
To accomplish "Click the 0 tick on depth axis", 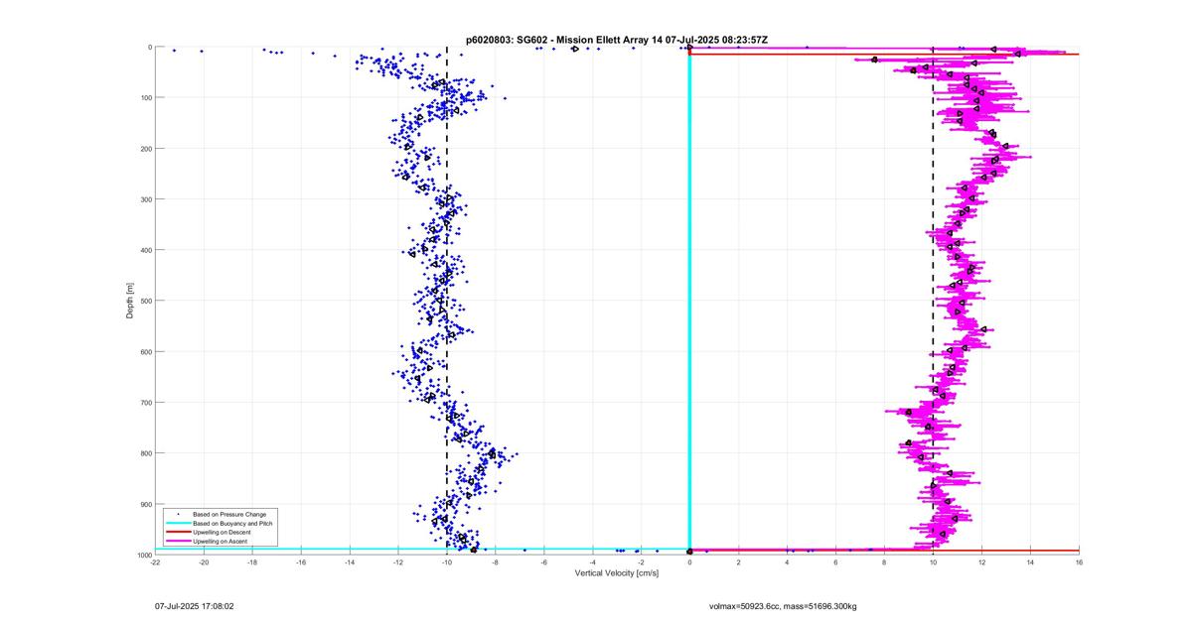I will pyautogui.click(x=149, y=47).
